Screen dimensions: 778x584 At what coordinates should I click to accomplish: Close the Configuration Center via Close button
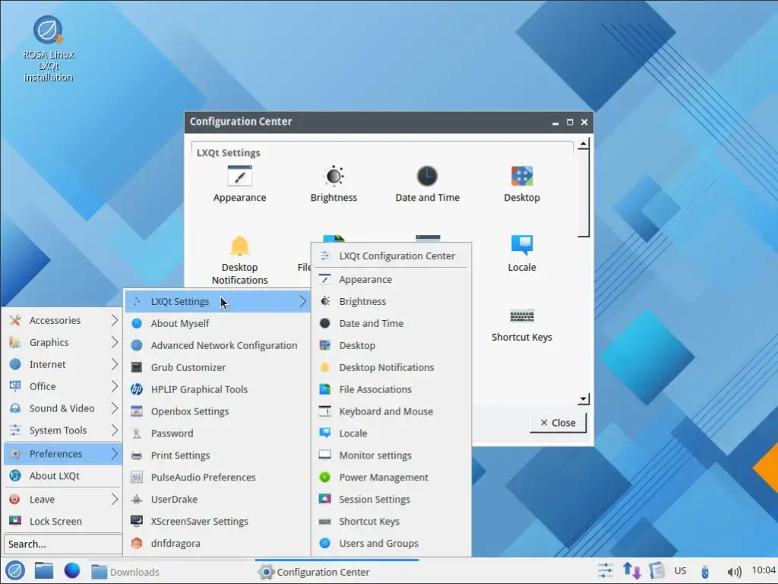(558, 423)
